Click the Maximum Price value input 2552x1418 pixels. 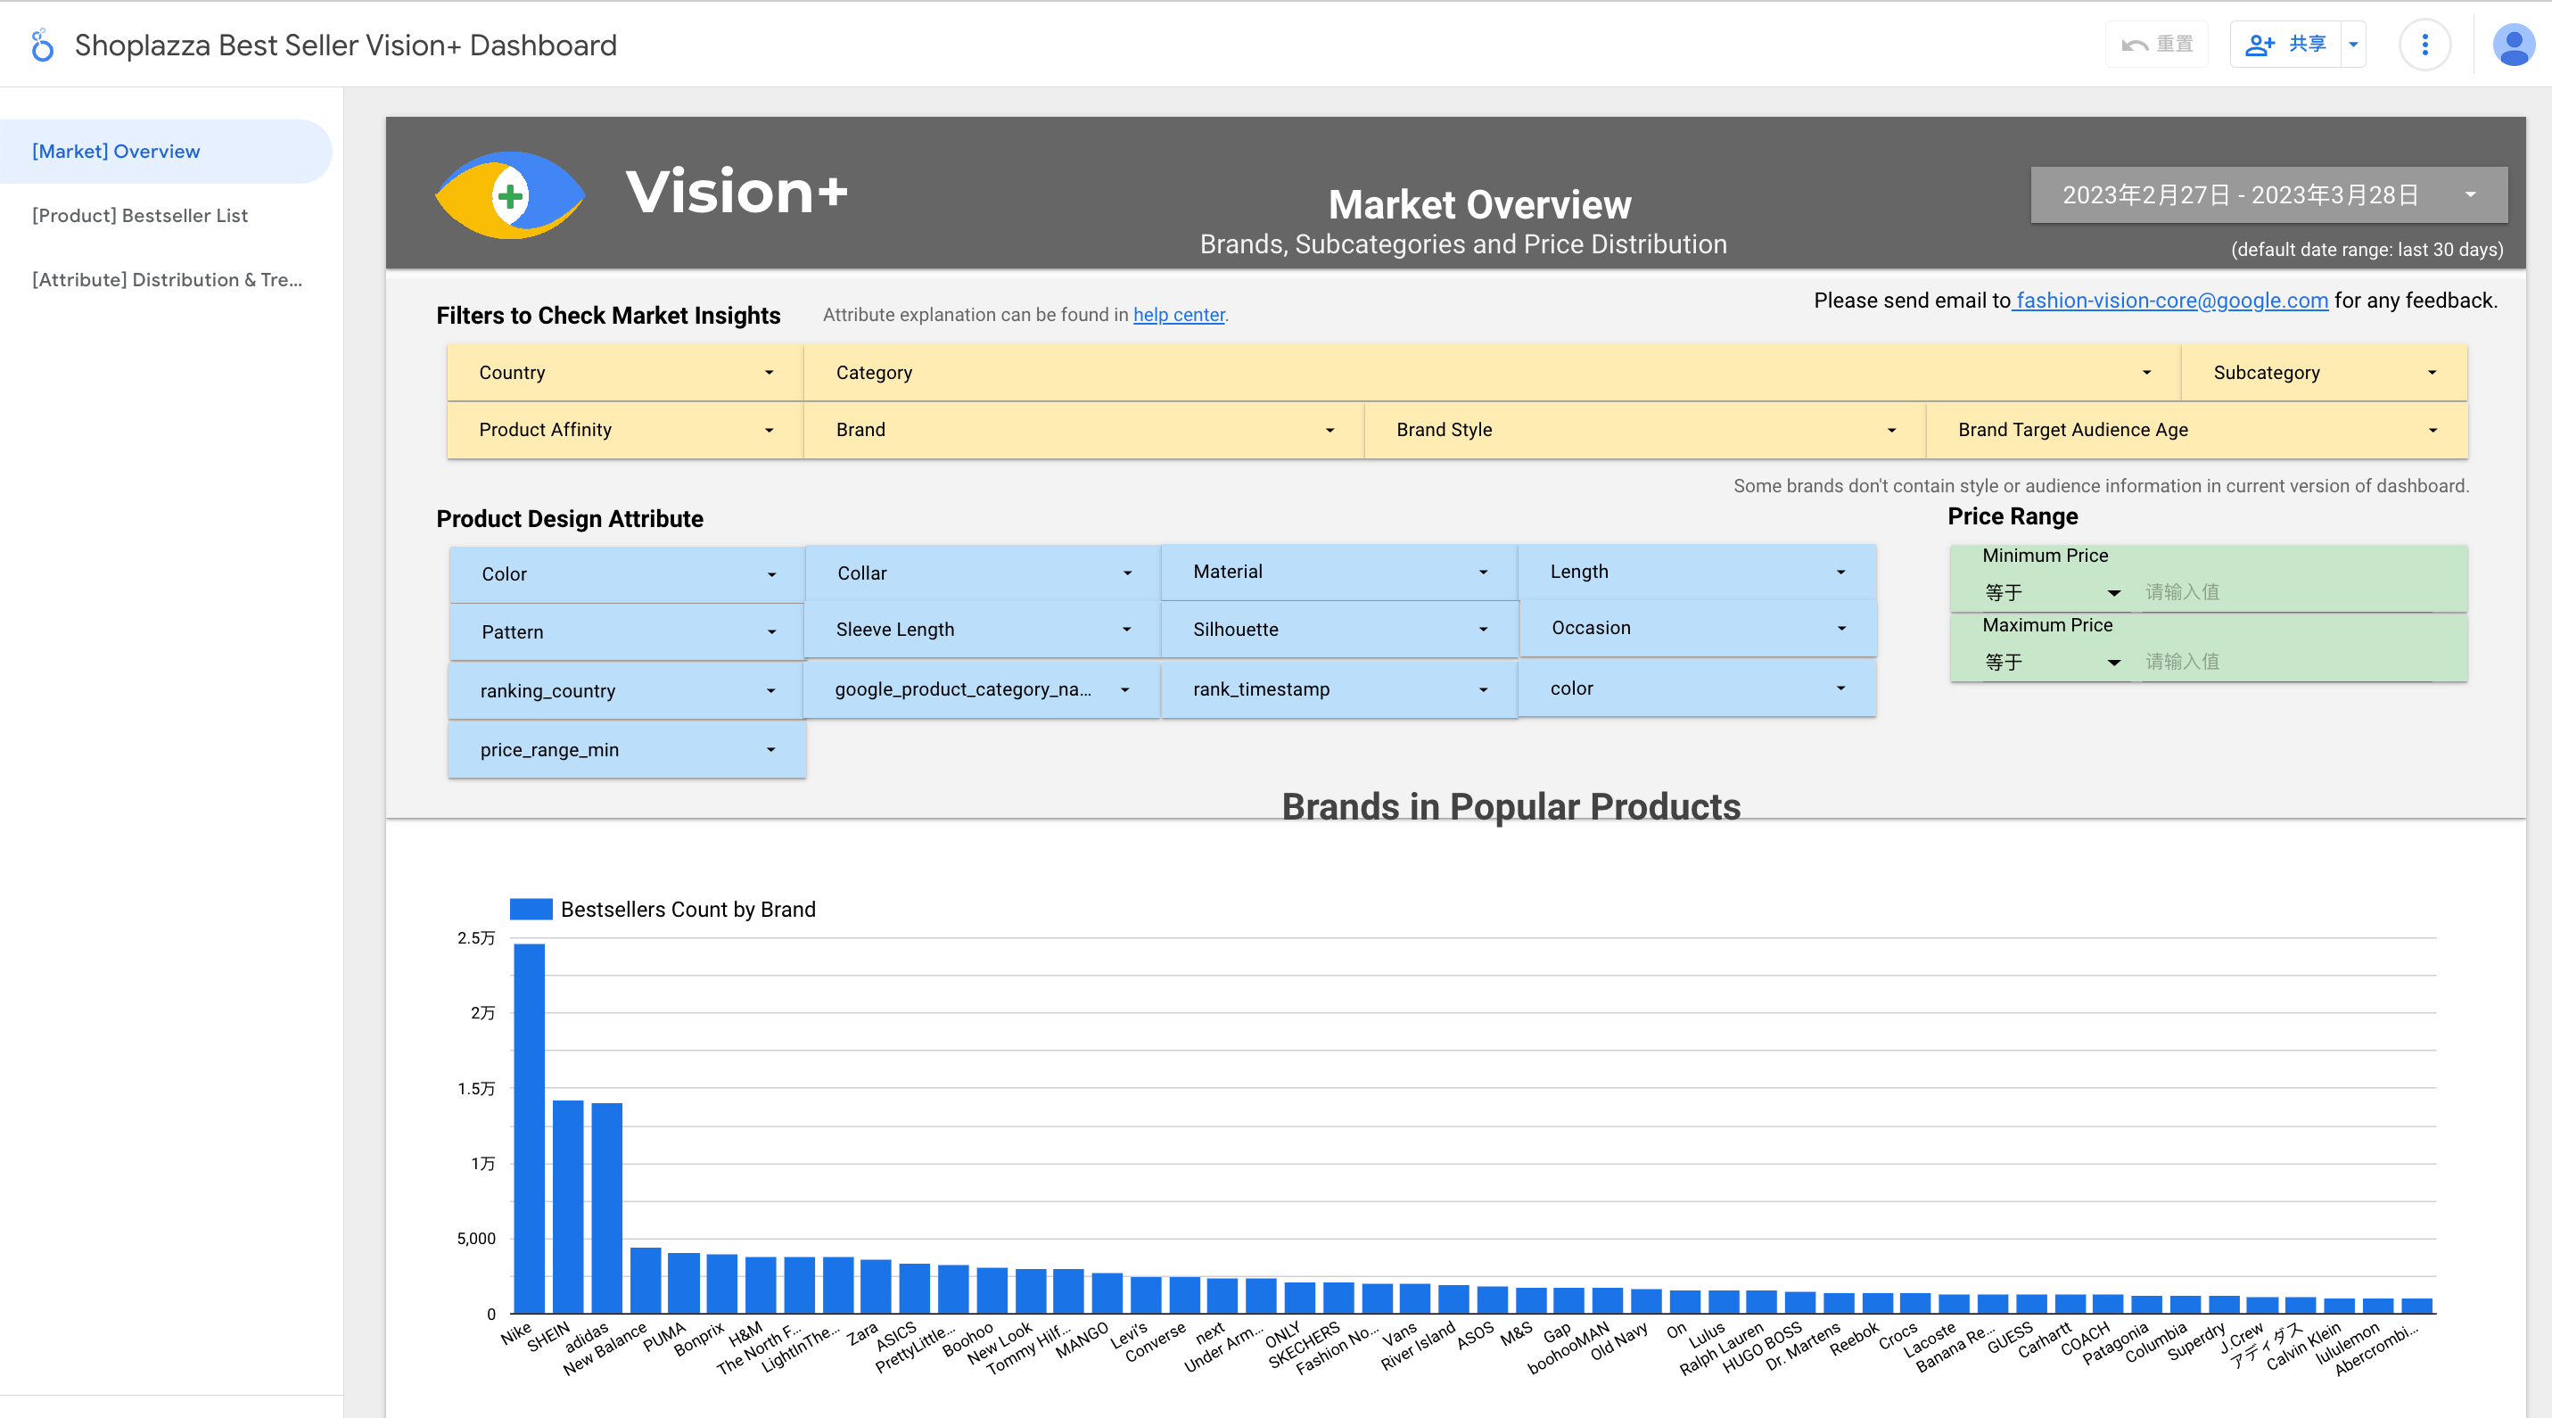click(x=2288, y=662)
